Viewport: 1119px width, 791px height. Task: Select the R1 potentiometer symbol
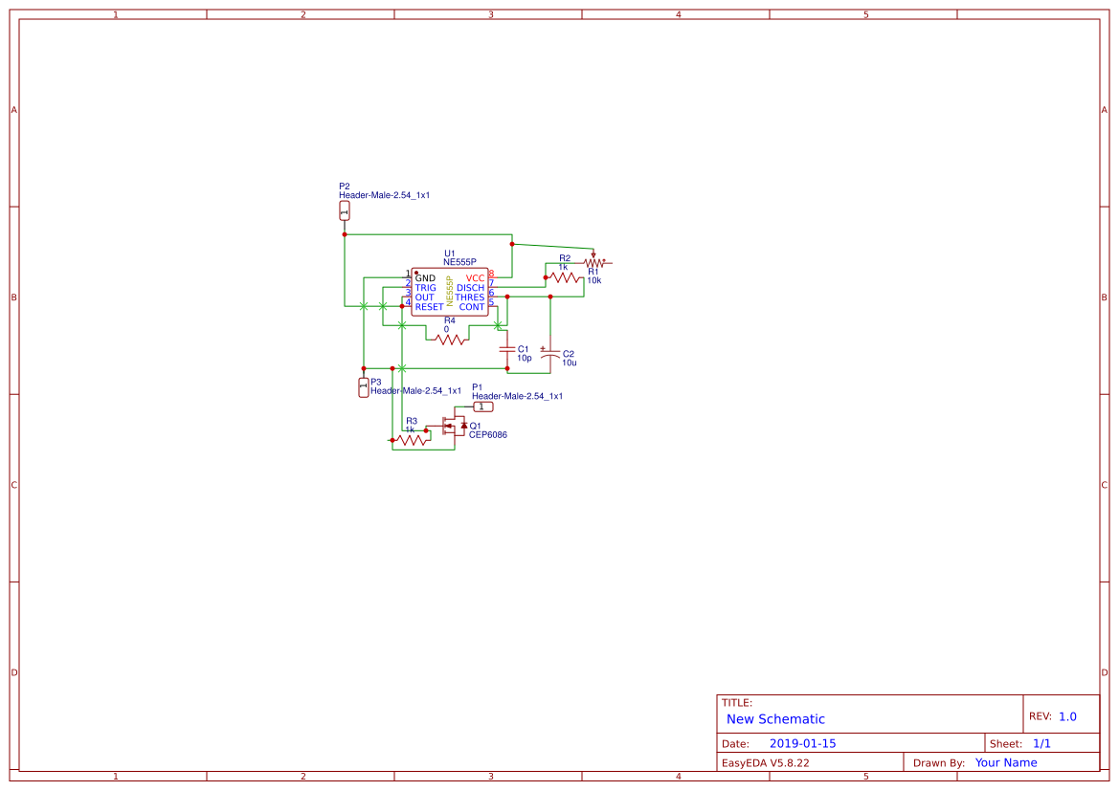593,262
